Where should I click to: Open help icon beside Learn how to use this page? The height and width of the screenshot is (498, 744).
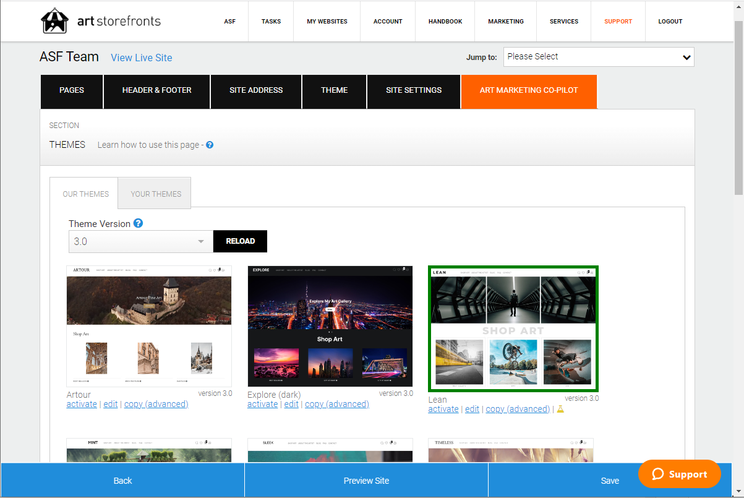(x=210, y=145)
